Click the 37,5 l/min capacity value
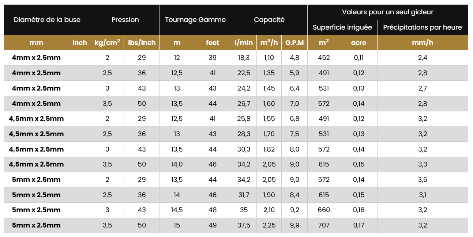 pos(244,225)
